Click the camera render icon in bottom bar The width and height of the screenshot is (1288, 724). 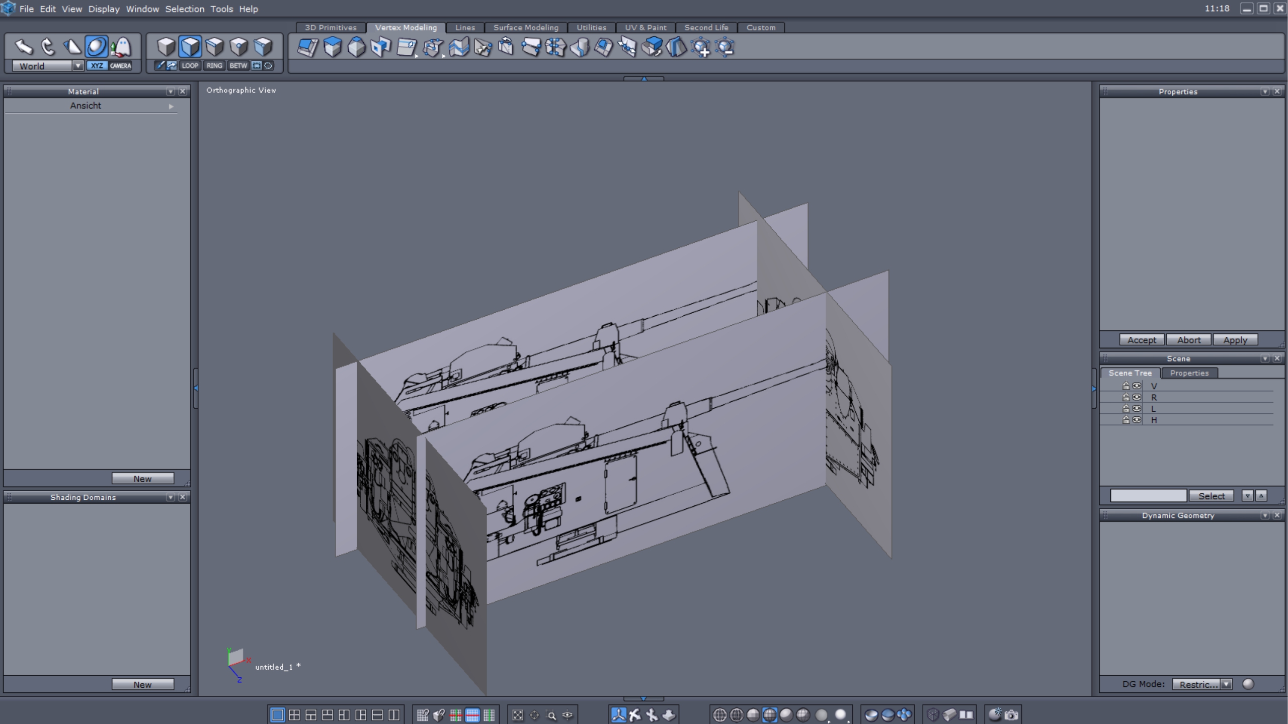pos(1011,714)
